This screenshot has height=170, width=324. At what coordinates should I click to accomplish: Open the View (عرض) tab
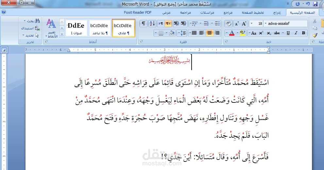(166, 13)
